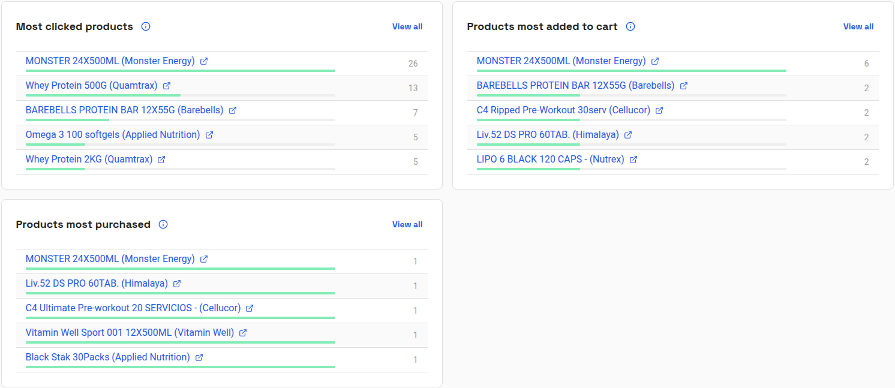895x388 pixels.
Task: Open Whey Protein 500G (Quamtrax) link
Action: (92, 85)
